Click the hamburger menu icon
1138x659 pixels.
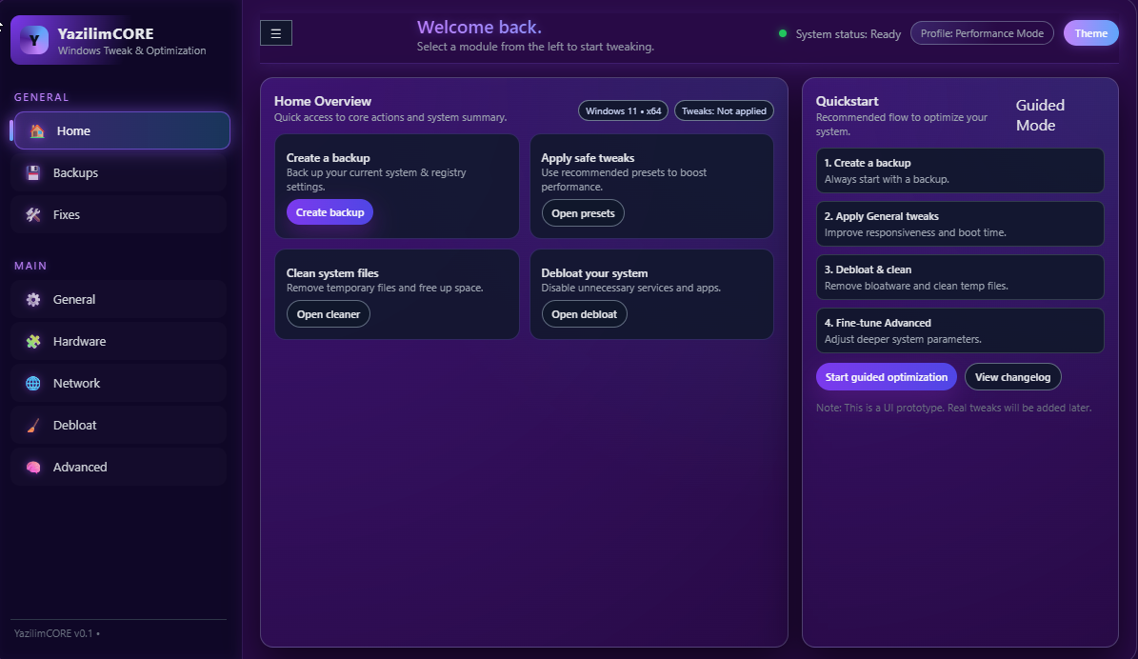coord(275,32)
